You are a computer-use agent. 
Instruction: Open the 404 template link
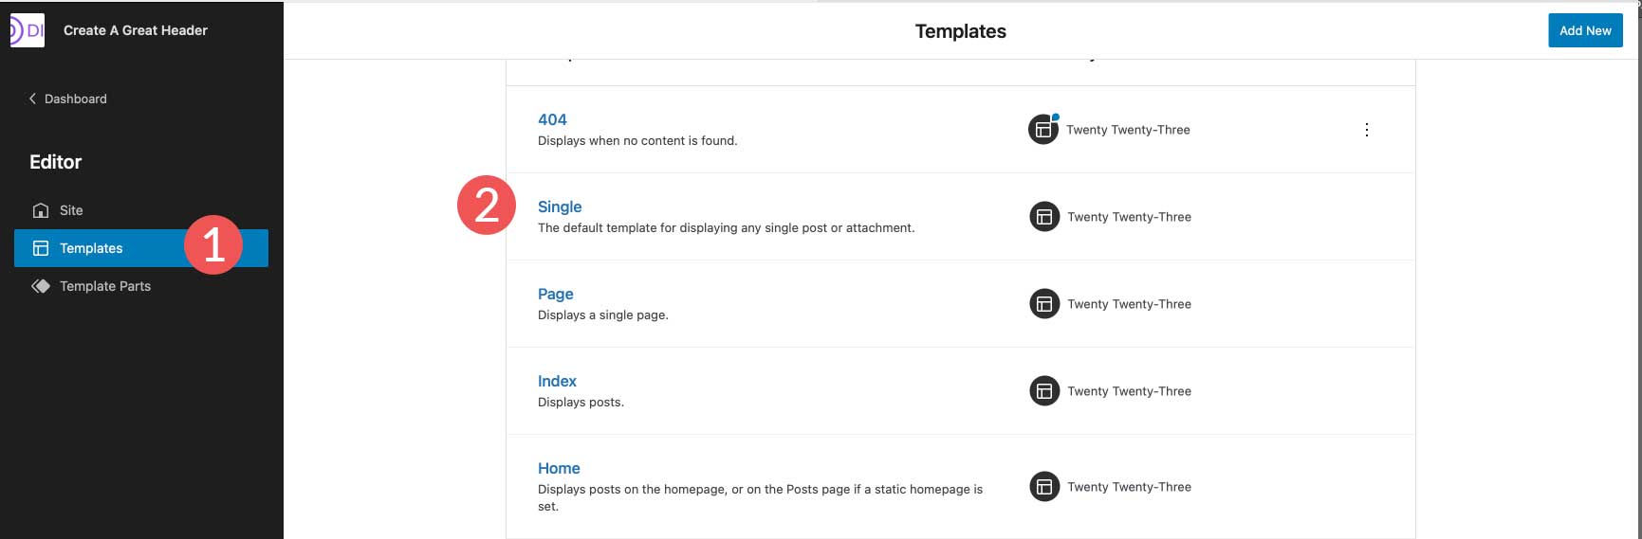click(552, 119)
